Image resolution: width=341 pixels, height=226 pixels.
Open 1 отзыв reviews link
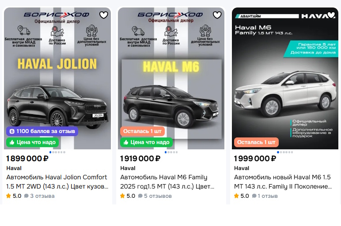pos(268,196)
